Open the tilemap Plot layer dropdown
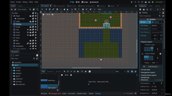 120,71
